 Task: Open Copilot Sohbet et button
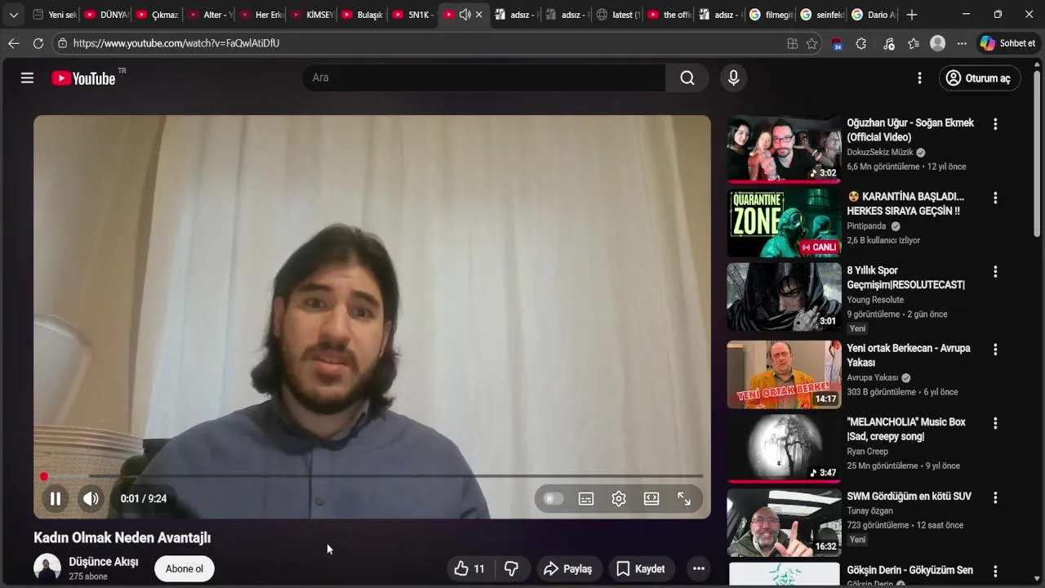(1008, 43)
